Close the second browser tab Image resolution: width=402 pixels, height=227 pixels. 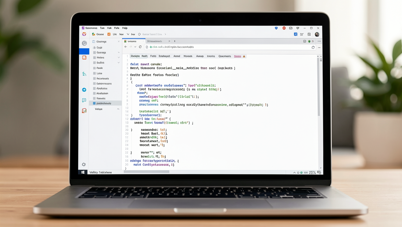169,41
